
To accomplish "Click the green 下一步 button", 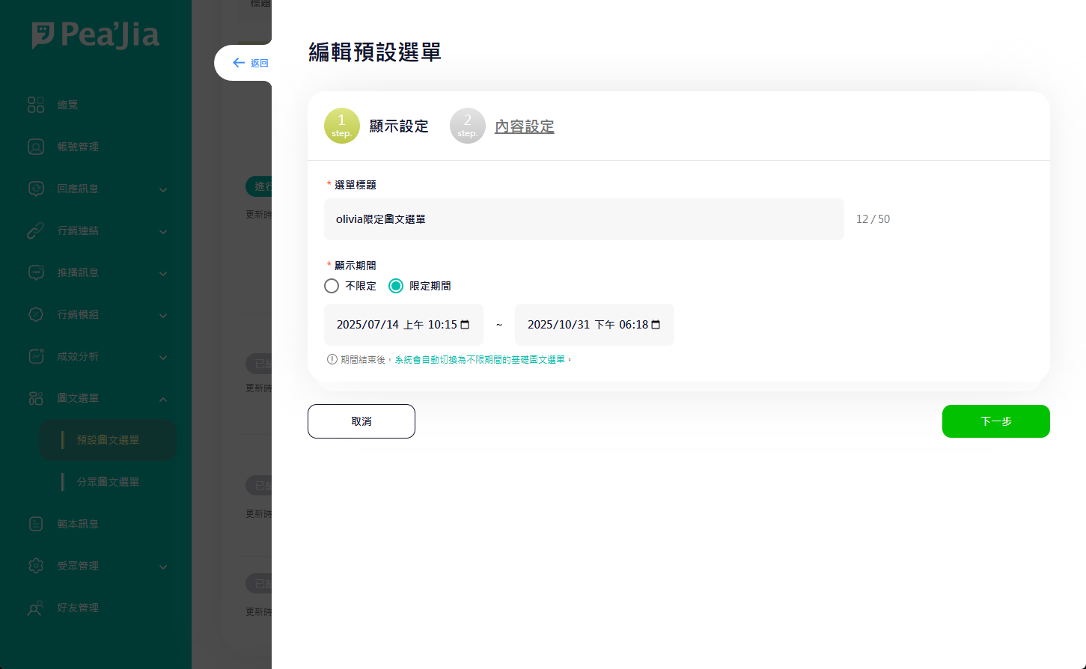I will (x=995, y=421).
